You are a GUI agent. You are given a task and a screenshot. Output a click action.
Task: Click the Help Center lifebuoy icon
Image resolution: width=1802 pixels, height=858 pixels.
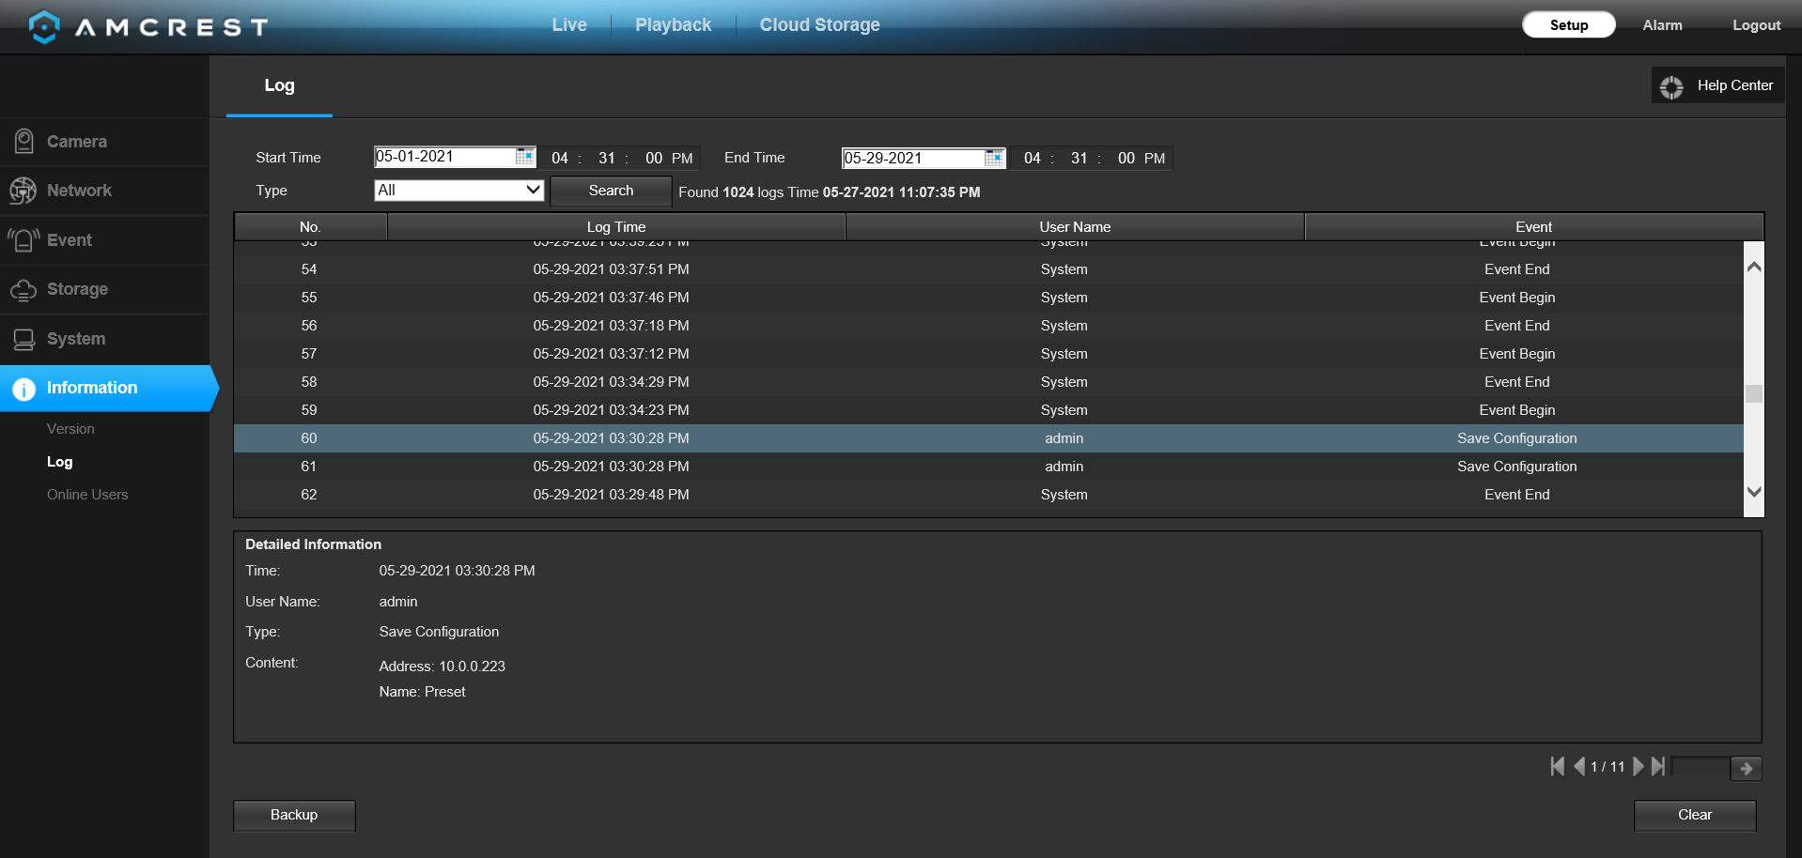point(1671,86)
